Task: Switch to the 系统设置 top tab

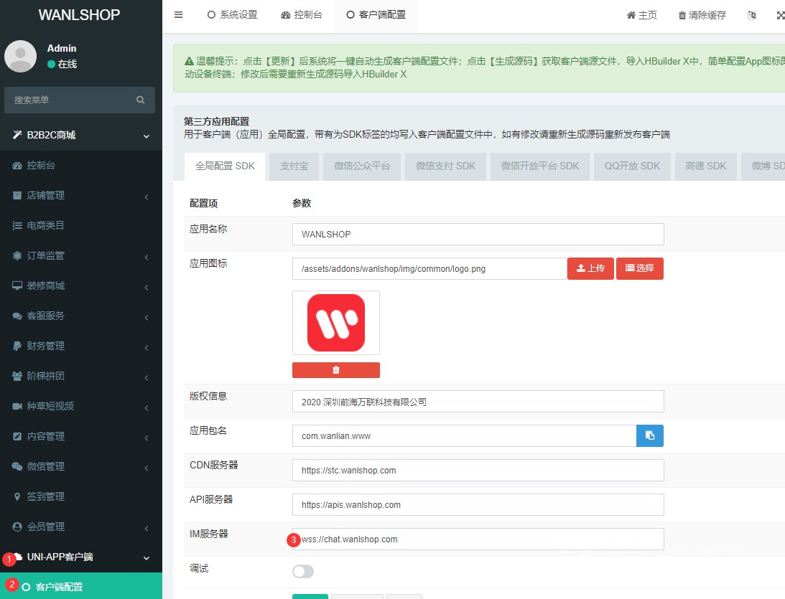Action: [x=232, y=15]
